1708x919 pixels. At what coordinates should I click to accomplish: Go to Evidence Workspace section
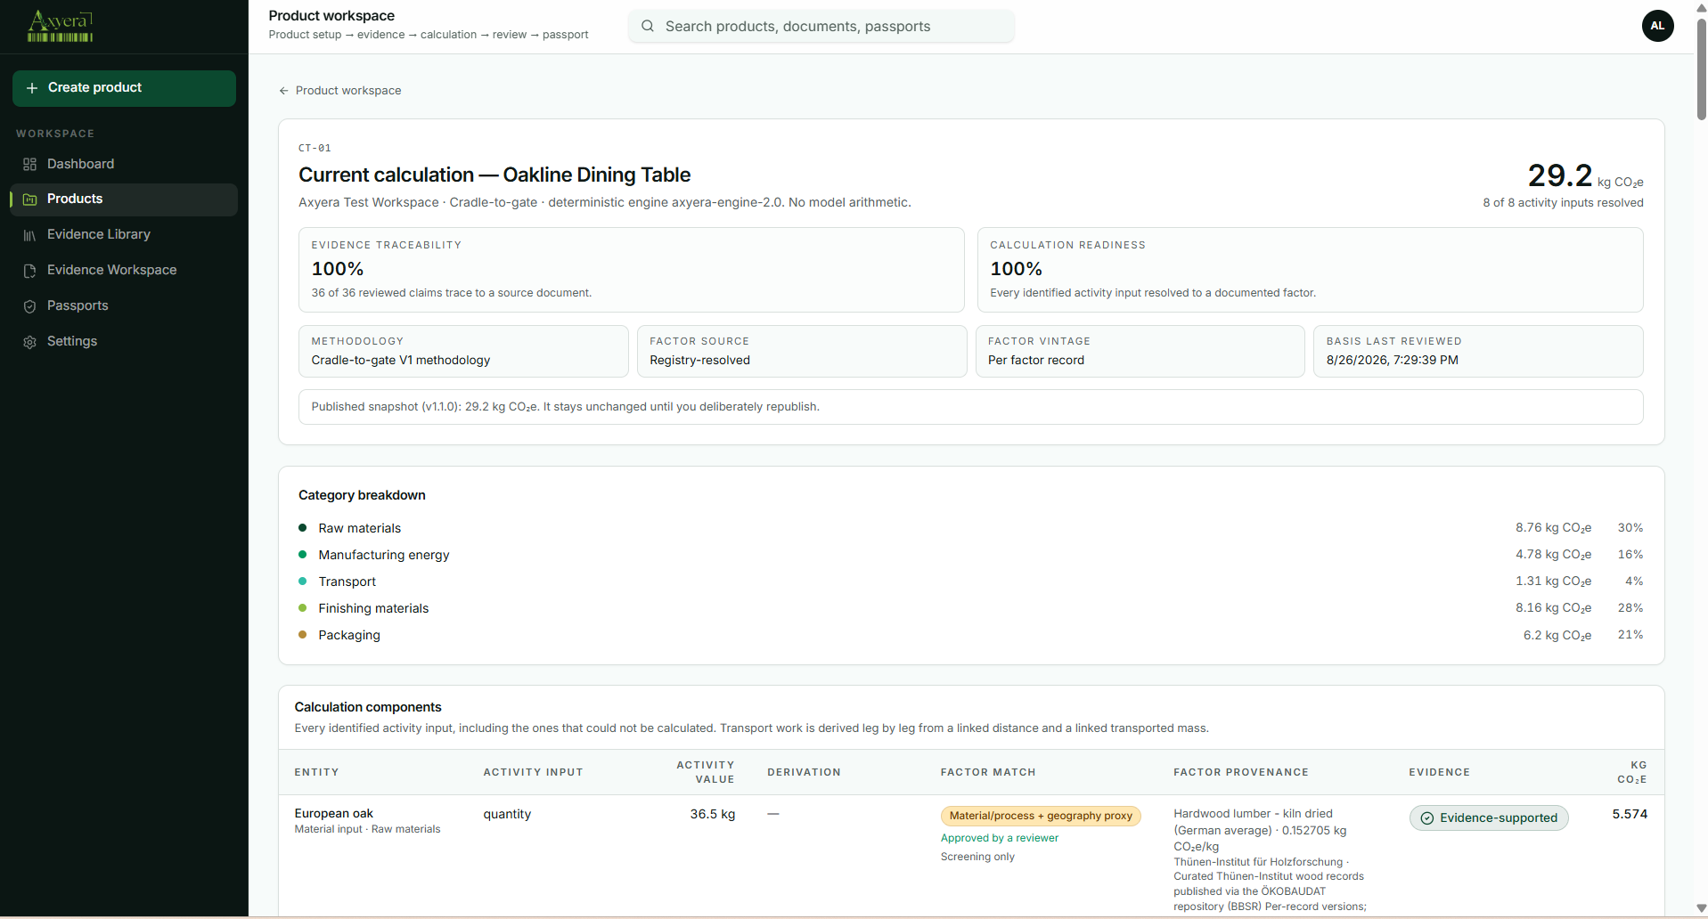(125, 270)
